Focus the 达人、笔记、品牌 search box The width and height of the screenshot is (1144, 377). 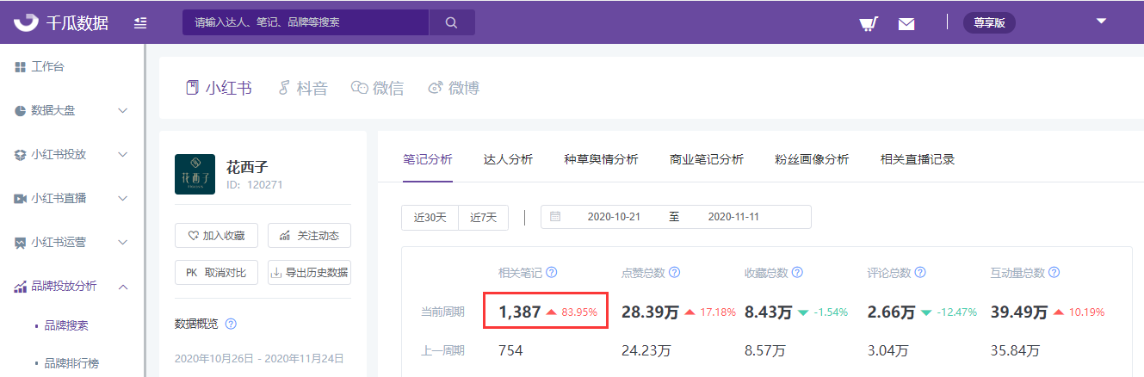[306, 22]
